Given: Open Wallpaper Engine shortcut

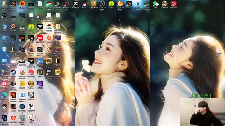Looking at the screenshot, I should pos(22,95).
